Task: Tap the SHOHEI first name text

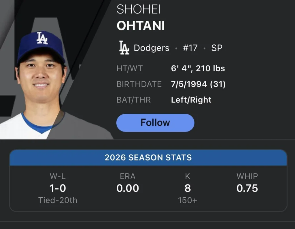Action: point(139,10)
